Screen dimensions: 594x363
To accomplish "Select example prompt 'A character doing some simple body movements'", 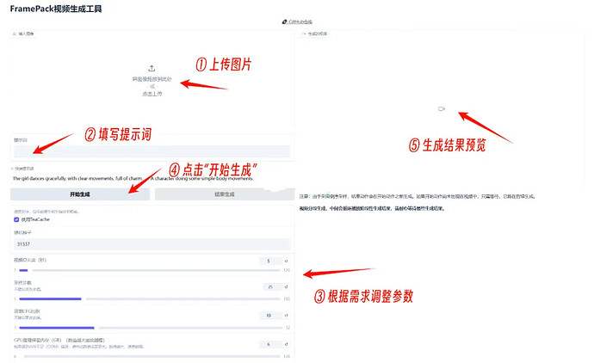I will click(x=202, y=178).
